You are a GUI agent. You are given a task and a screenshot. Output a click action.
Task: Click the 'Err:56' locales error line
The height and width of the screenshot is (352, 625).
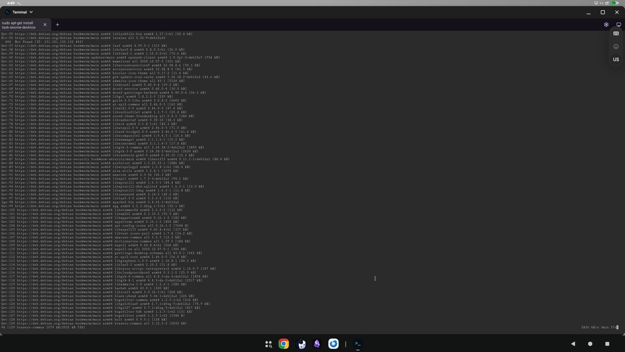tap(83, 38)
